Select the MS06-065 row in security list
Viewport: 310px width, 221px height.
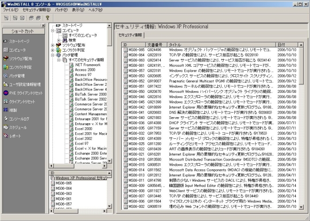coord(210,50)
